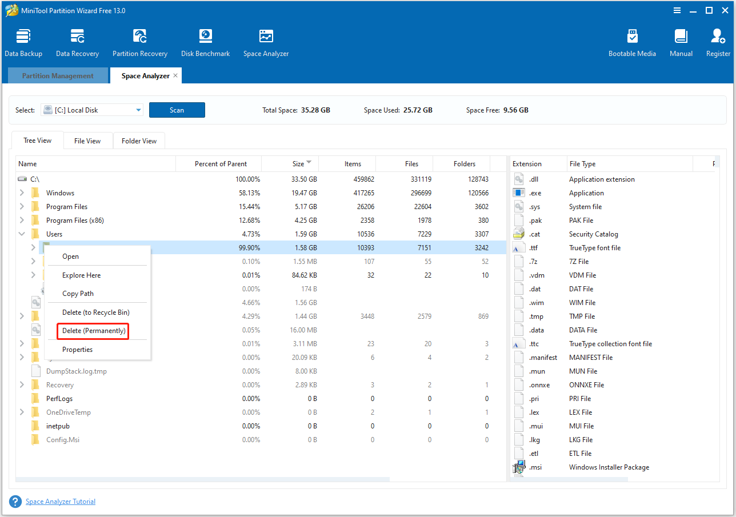736x517 pixels.
Task: Click the Scan button
Action: pos(177,110)
